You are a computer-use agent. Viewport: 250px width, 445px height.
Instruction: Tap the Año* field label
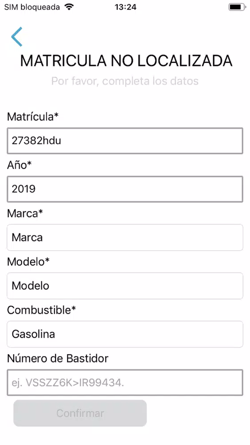[19, 165]
